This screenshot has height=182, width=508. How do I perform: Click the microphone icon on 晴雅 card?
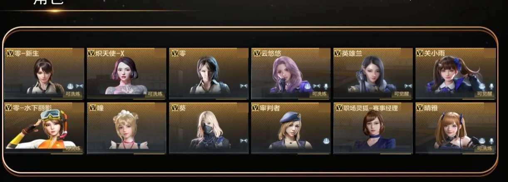[x=491, y=141]
